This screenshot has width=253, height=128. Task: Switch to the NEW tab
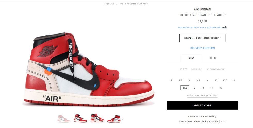(x=191, y=58)
